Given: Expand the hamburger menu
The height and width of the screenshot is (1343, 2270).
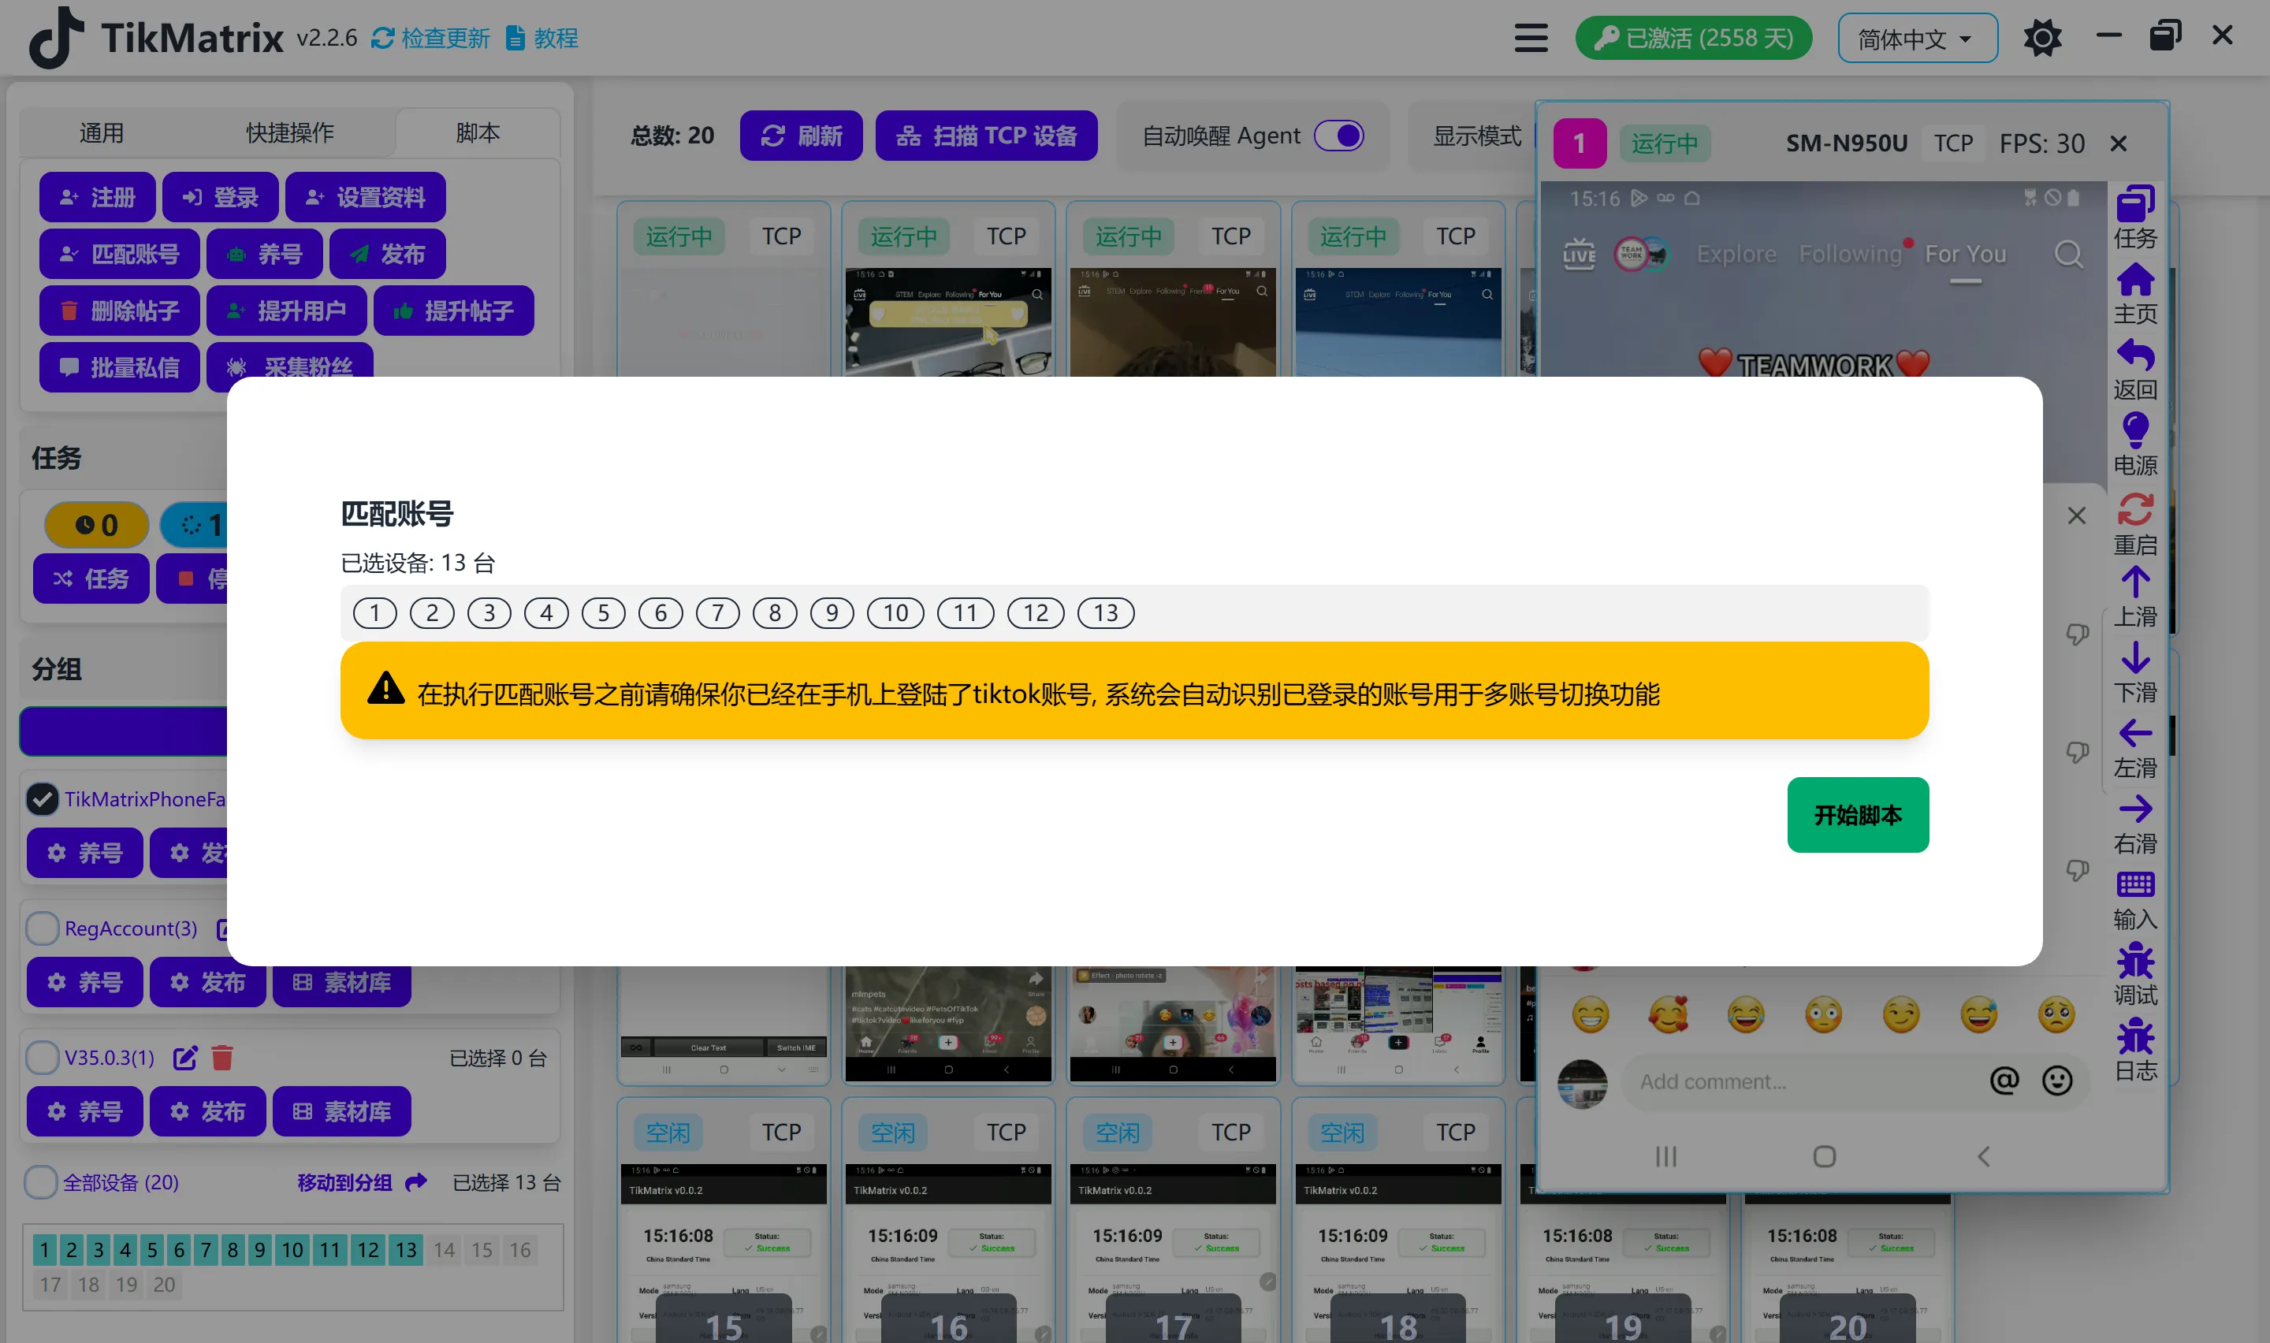Looking at the screenshot, I should tap(1530, 37).
